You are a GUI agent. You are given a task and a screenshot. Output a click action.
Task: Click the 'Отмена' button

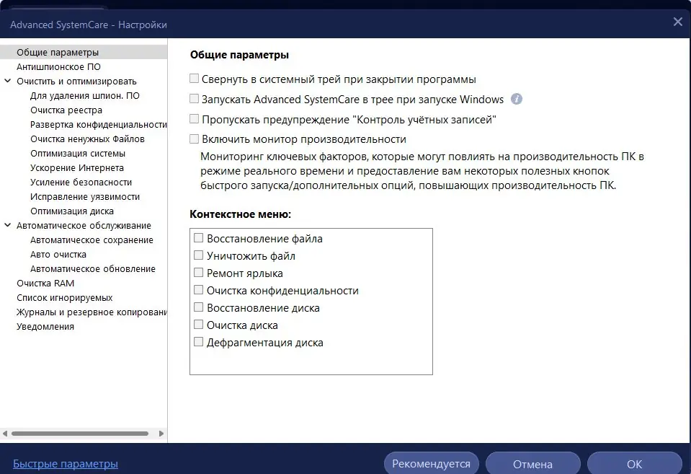532,463
